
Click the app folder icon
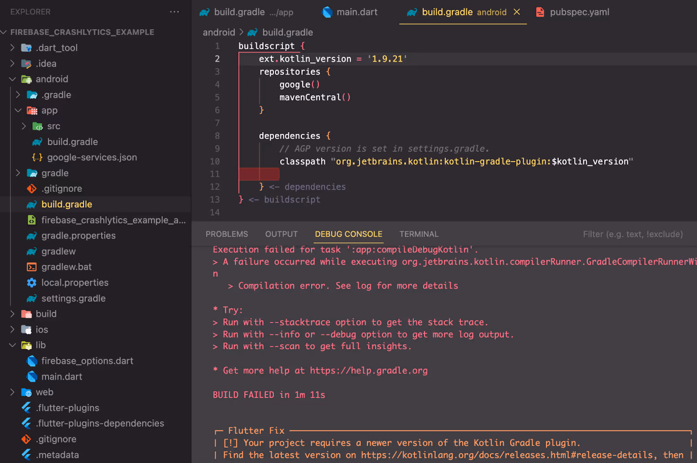(32, 110)
